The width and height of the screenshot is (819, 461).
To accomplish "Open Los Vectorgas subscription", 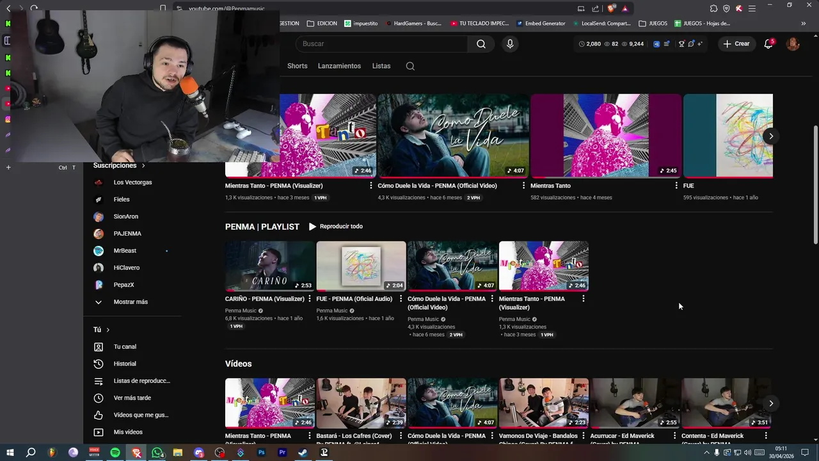I will click(133, 182).
